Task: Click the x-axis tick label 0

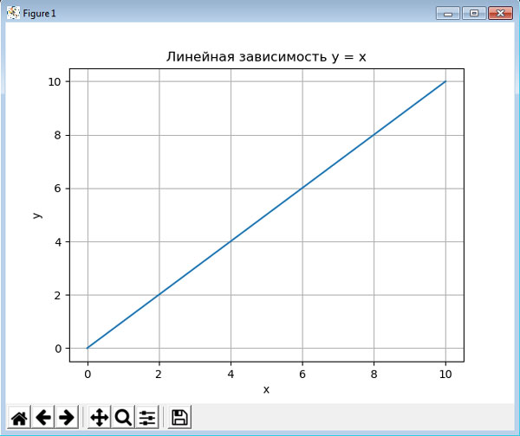Action: coord(88,374)
